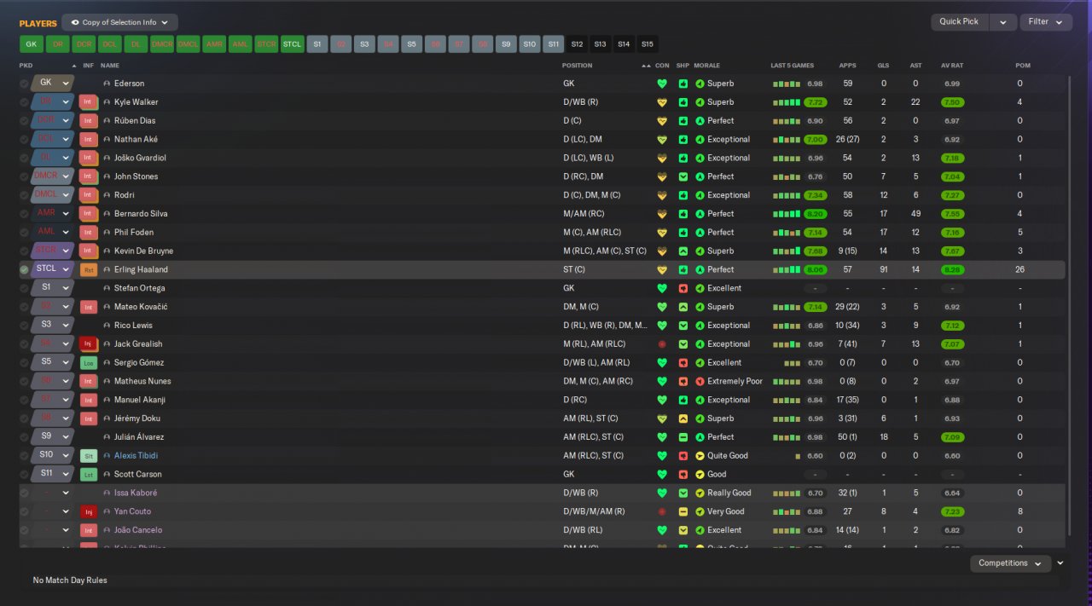Click Julián Álvarez's sharpness dash icon
The image size is (1092, 606).
[683, 437]
